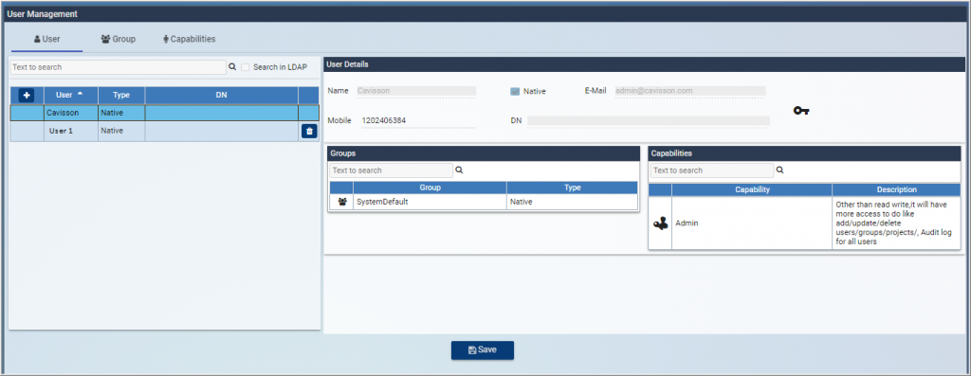Screen dimensions: 971x376
Task: Delete User 1 with trash icon
Action: click(x=310, y=131)
